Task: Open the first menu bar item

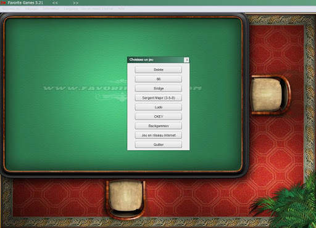Action: 11,9
